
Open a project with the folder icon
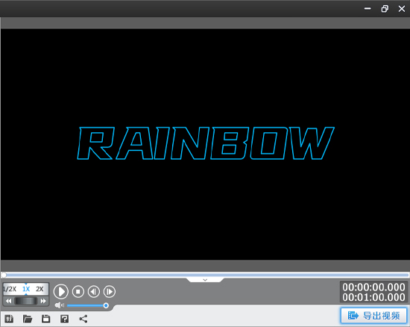click(28, 319)
